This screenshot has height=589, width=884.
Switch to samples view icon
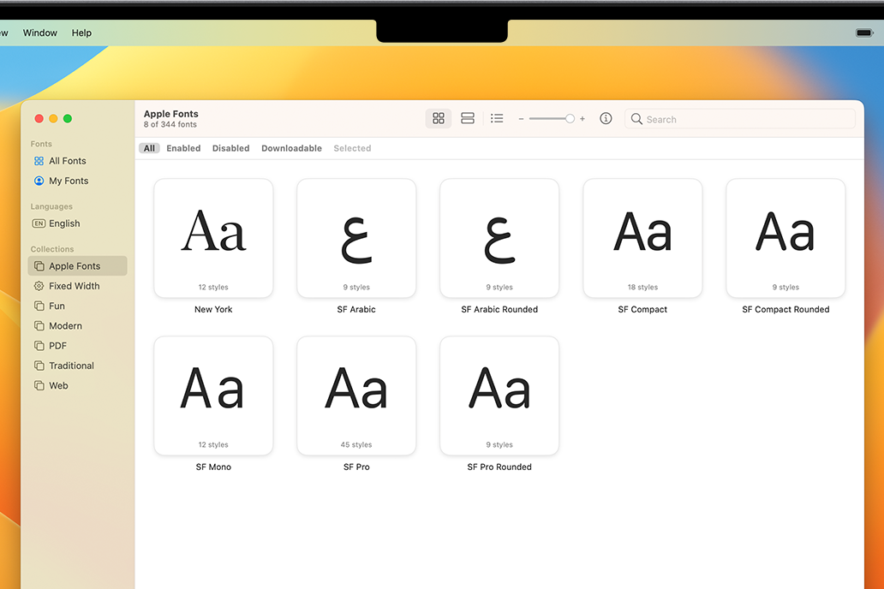468,118
